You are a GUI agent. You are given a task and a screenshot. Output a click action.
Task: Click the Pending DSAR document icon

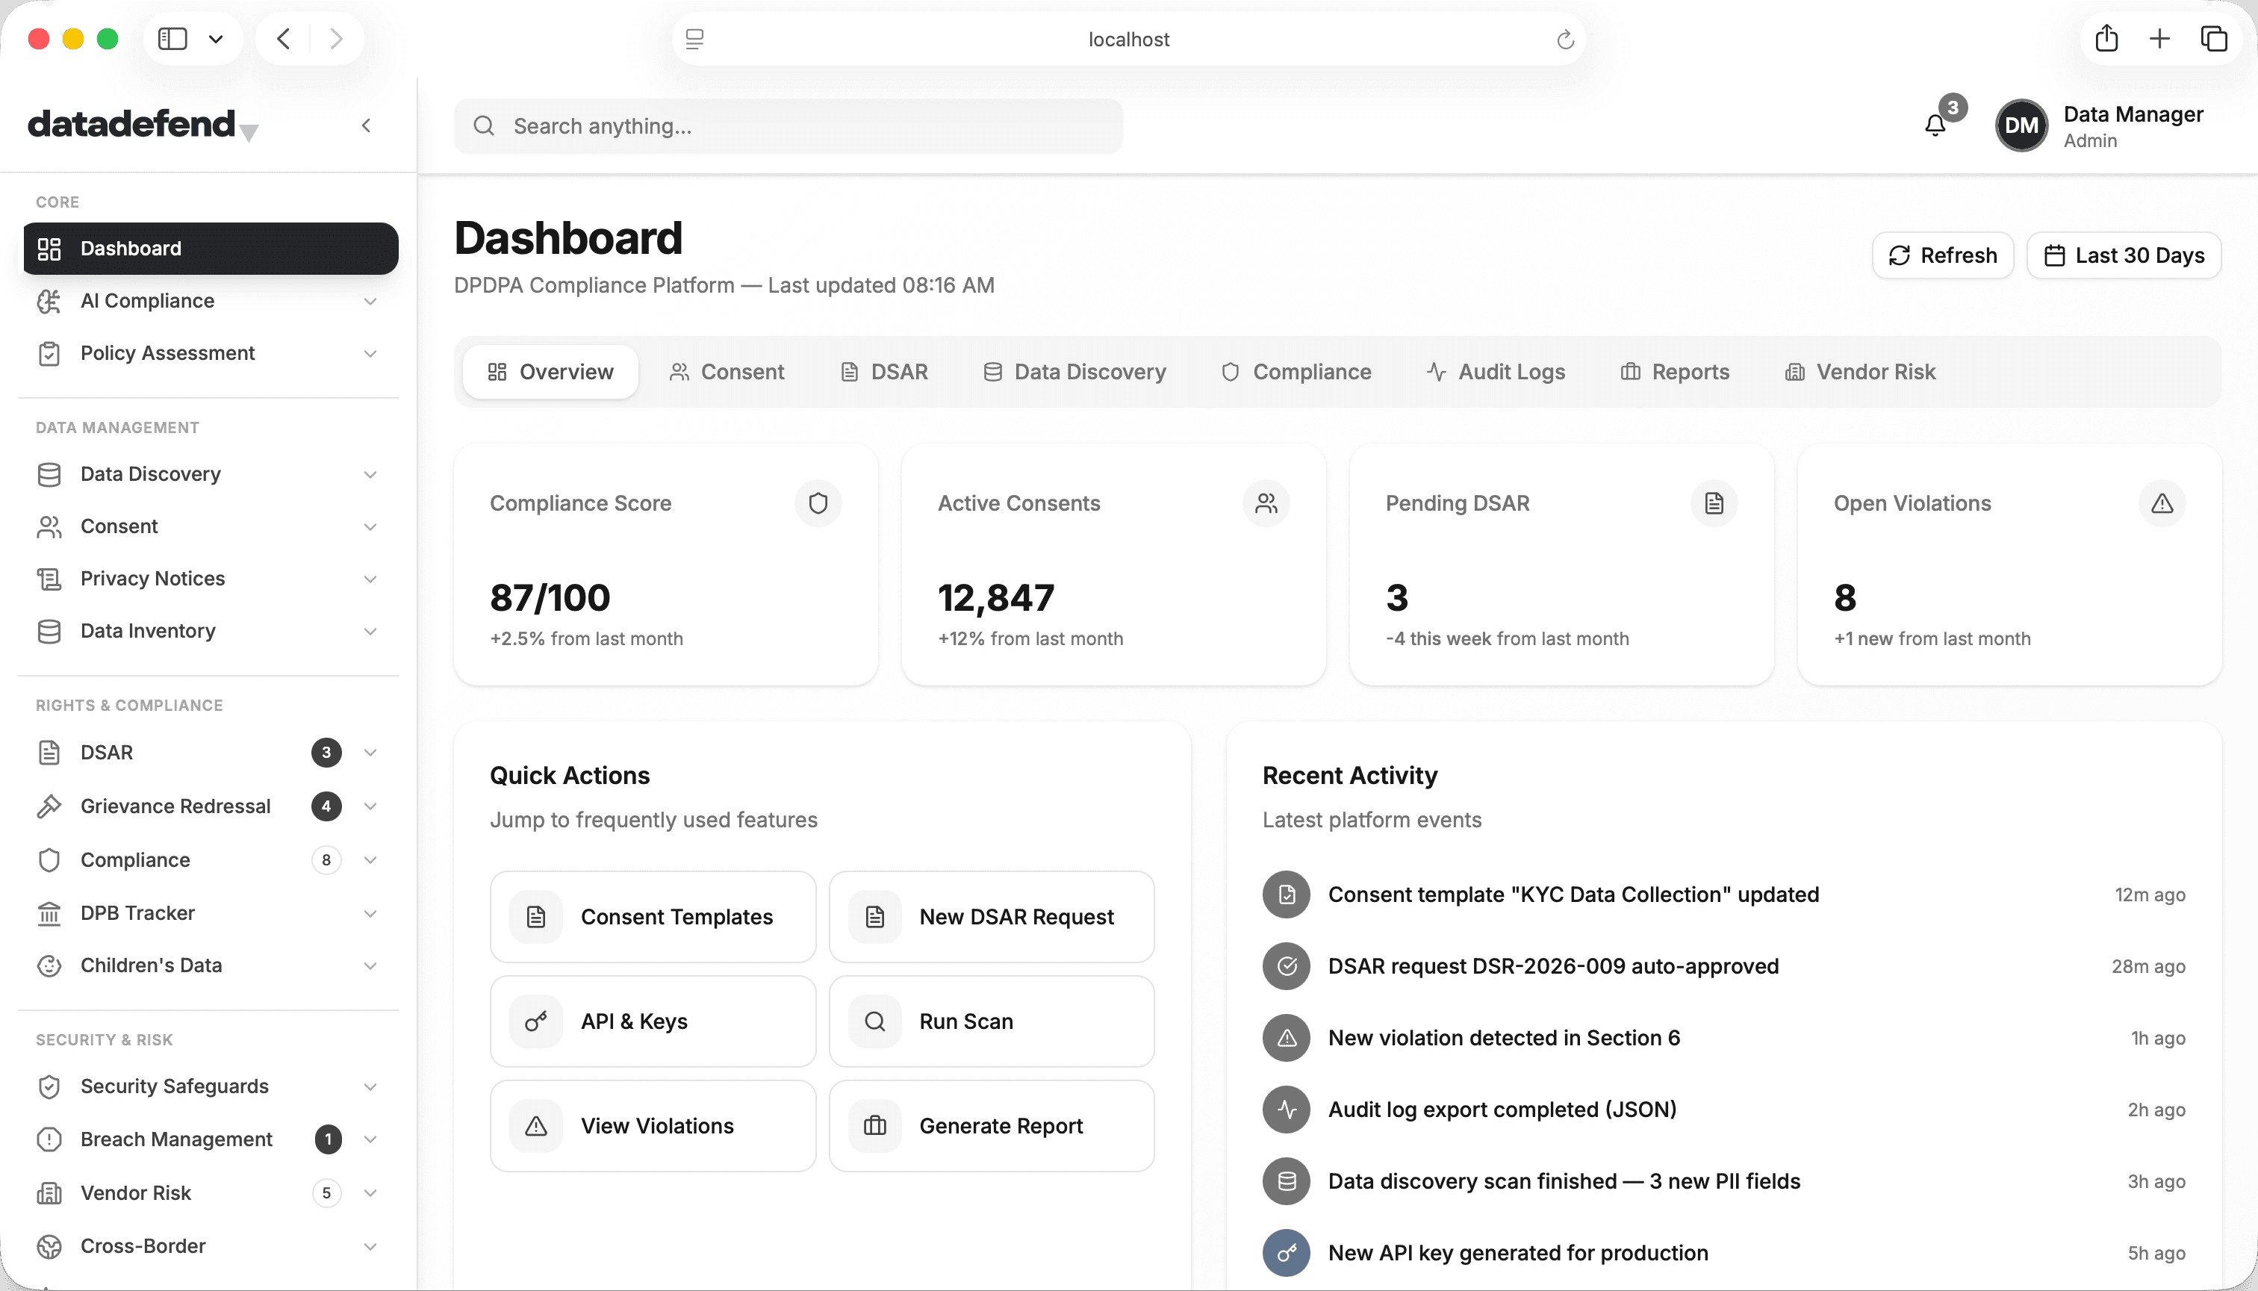coord(1714,503)
